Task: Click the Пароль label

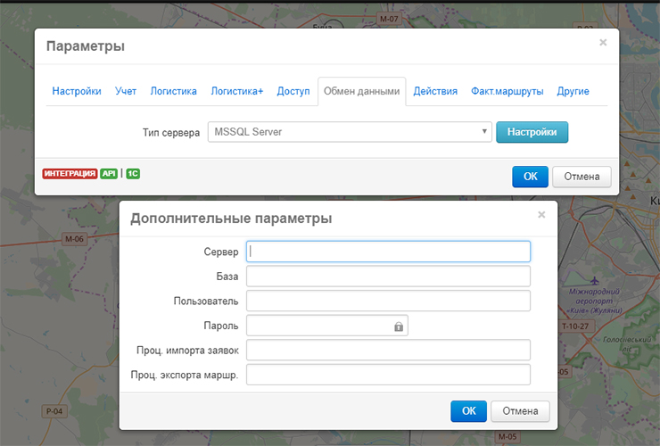Action: tap(221, 326)
